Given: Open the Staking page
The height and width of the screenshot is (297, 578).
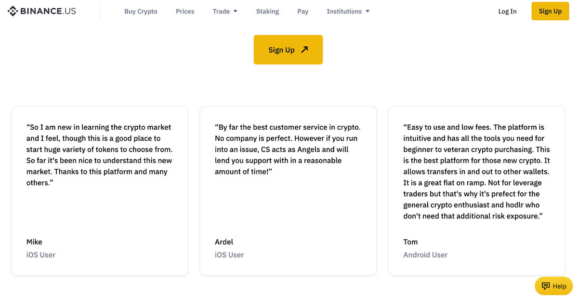Looking at the screenshot, I should click(x=267, y=11).
